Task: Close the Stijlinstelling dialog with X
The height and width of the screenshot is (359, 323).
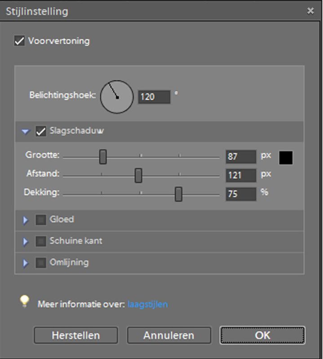Action: point(310,11)
